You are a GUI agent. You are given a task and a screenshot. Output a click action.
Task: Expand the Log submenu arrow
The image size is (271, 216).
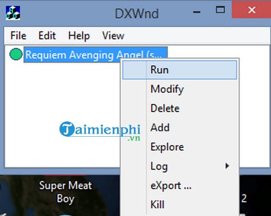(227, 166)
